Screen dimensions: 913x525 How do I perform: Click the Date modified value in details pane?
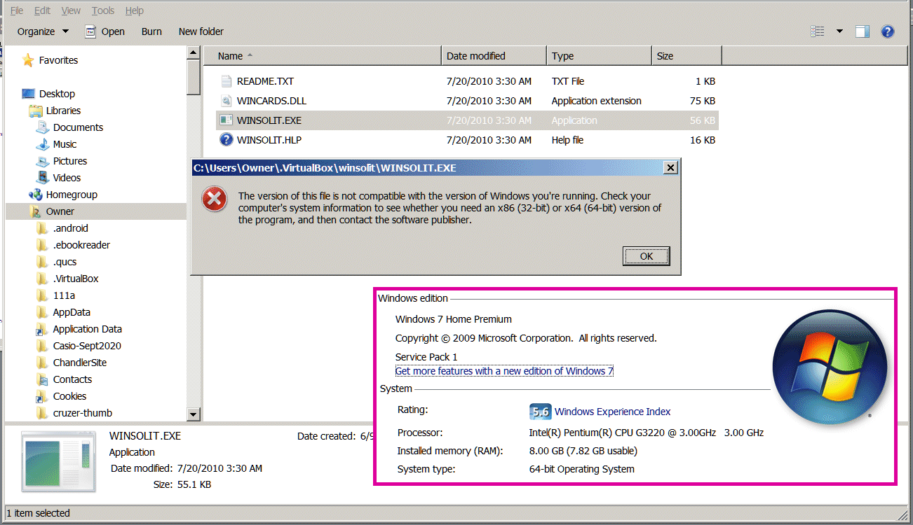219,468
